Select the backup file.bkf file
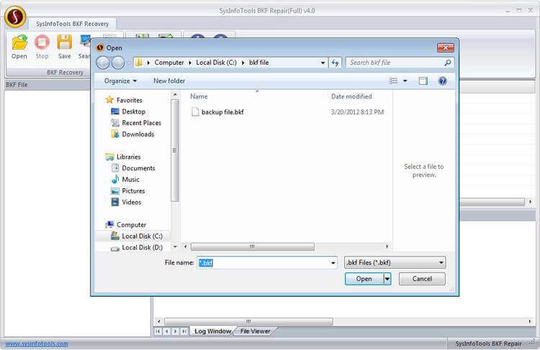This screenshot has width=540, height=350. [x=222, y=112]
